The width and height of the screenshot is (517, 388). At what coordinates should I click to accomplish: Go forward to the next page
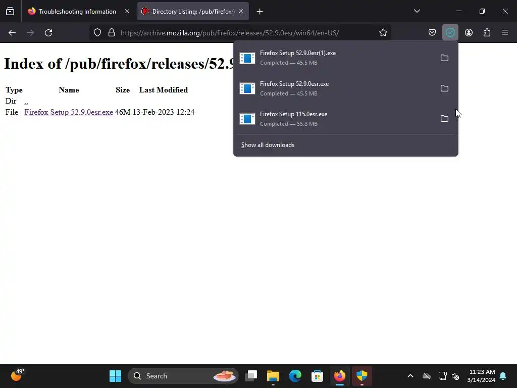point(30,33)
